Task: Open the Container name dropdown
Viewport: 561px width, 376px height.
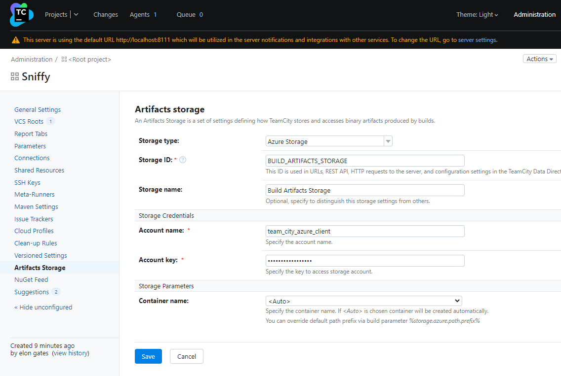Action: point(363,301)
